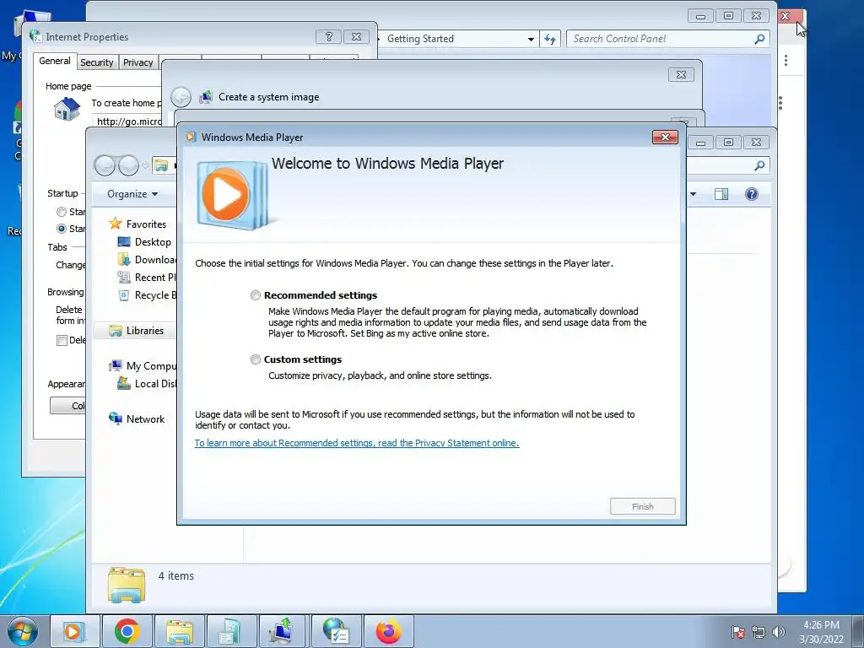The width and height of the screenshot is (864, 648).
Task: Click the Desktop icon in navigation pane
Action: 124,242
